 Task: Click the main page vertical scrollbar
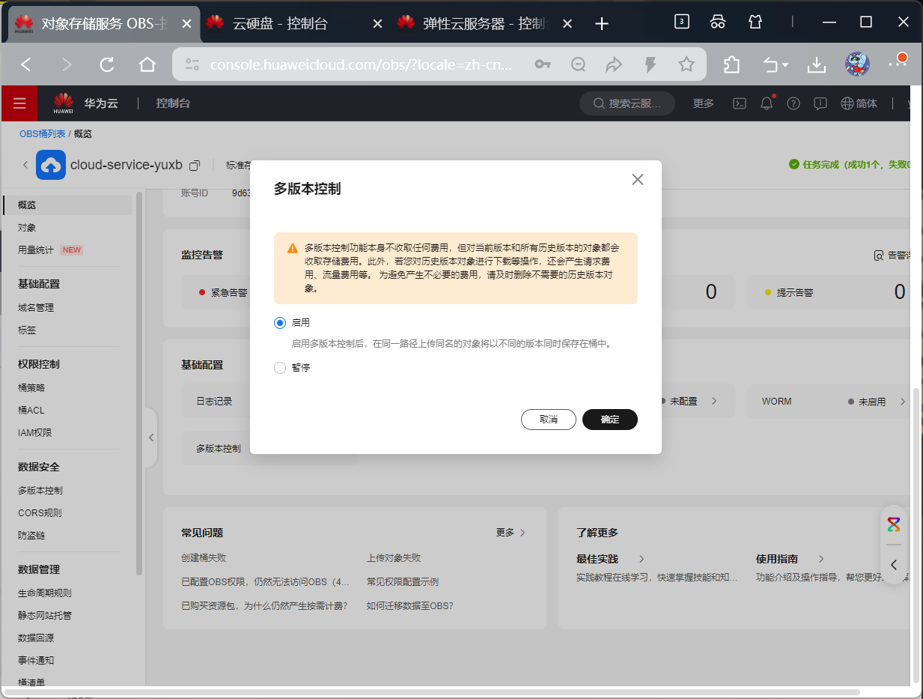pyautogui.click(x=917, y=535)
